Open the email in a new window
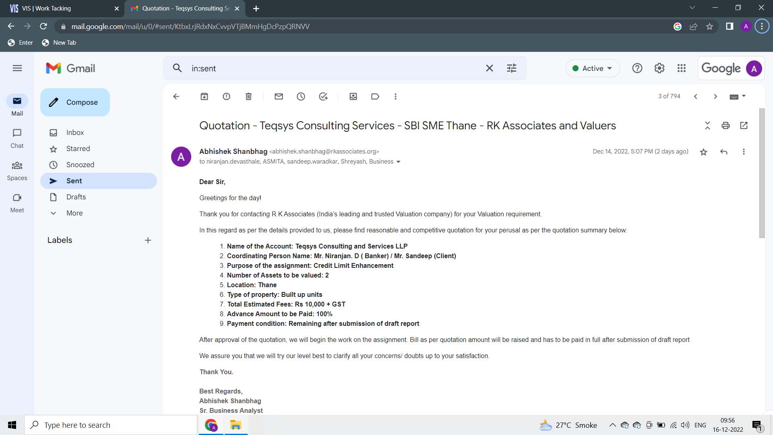This screenshot has height=435, width=773. (x=744, y=125)
